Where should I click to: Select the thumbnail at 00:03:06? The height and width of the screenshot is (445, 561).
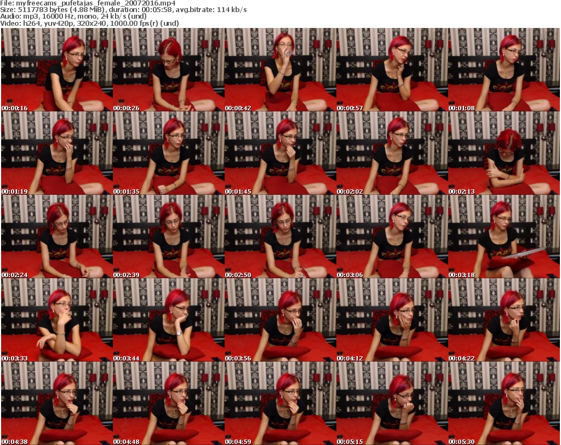(392, 236)
